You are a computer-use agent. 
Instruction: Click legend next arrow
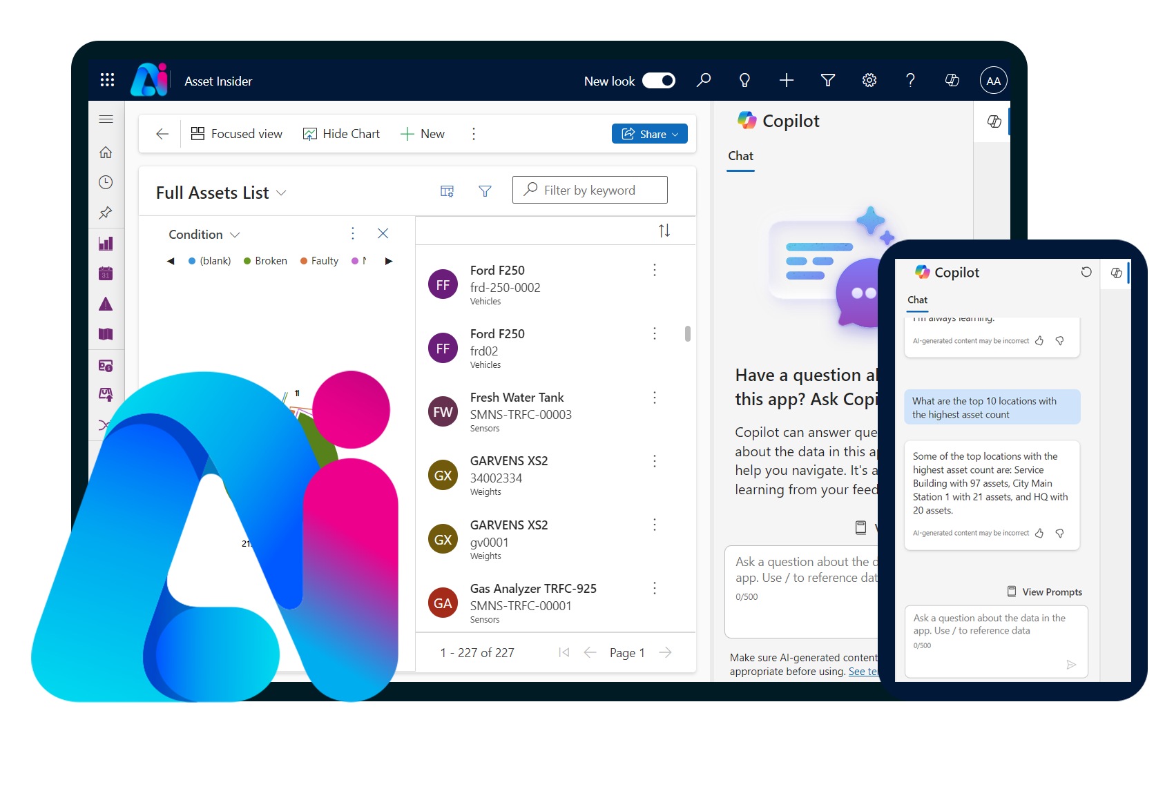click(389, 261)
